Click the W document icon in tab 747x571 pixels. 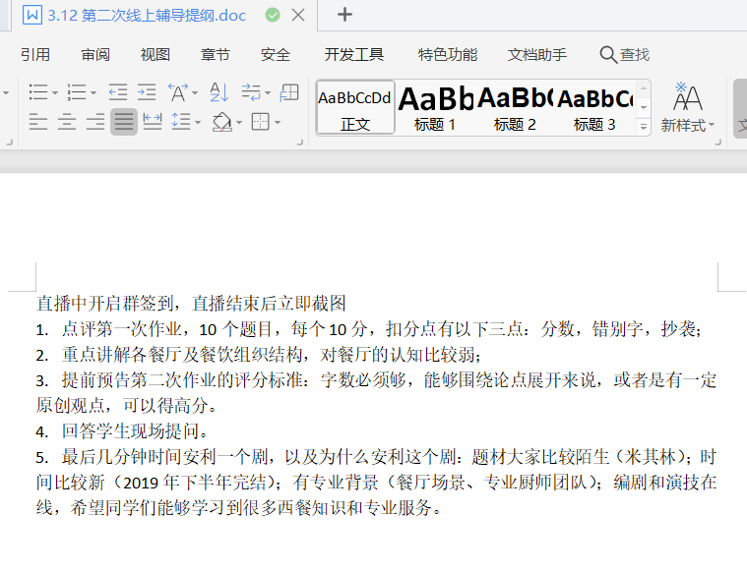pyautogui.click(x=32, y=15)
